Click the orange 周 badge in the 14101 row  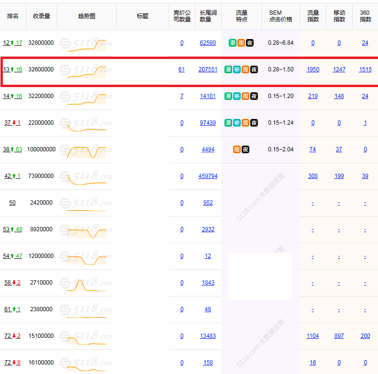[245, 96]
